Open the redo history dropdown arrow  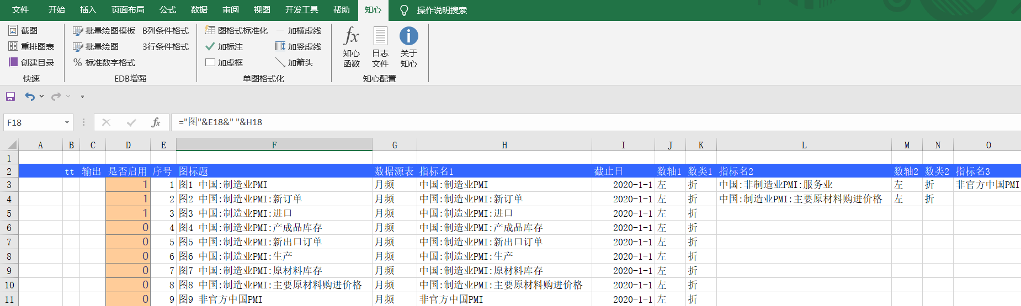coord(68,96)
